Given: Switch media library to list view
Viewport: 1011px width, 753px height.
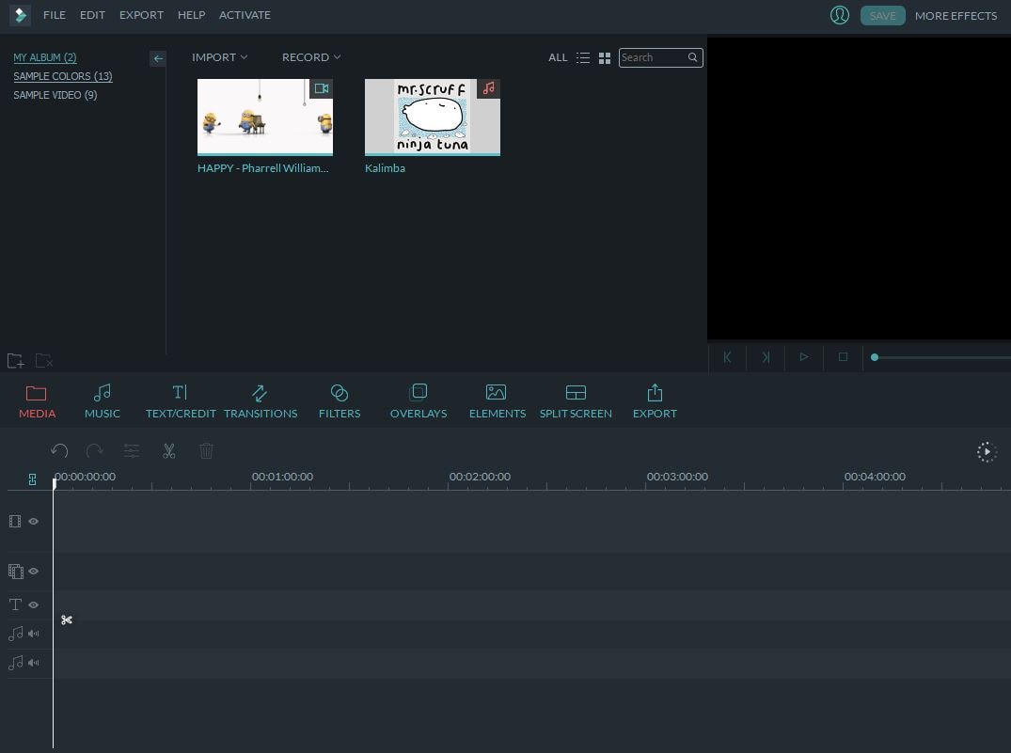Looking at the screenshot, I should coord(583,58).
